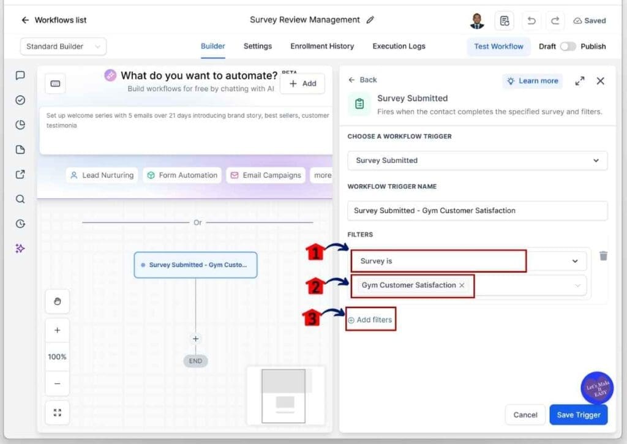Toggle Draft to Publish switch
Screen dimensions: 627x444
(x=568, y=47)
